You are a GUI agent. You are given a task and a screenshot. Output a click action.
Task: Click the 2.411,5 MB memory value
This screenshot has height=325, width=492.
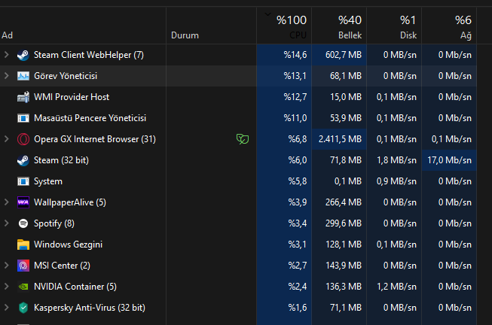click(x=340, y=139)
